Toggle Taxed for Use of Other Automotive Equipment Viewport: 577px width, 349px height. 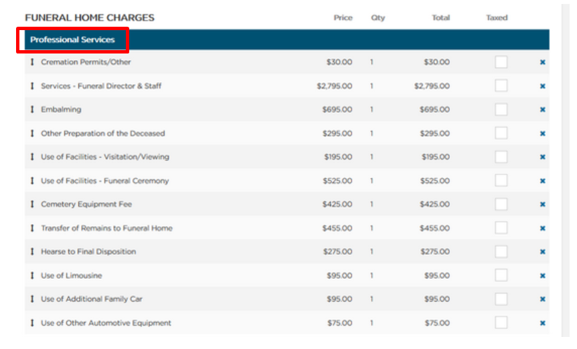(501, 322)
